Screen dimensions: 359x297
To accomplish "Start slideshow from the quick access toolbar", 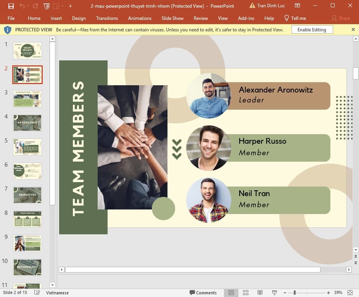I will pos(46,6).
